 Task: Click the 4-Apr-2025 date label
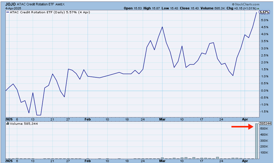tap(13, 8)
